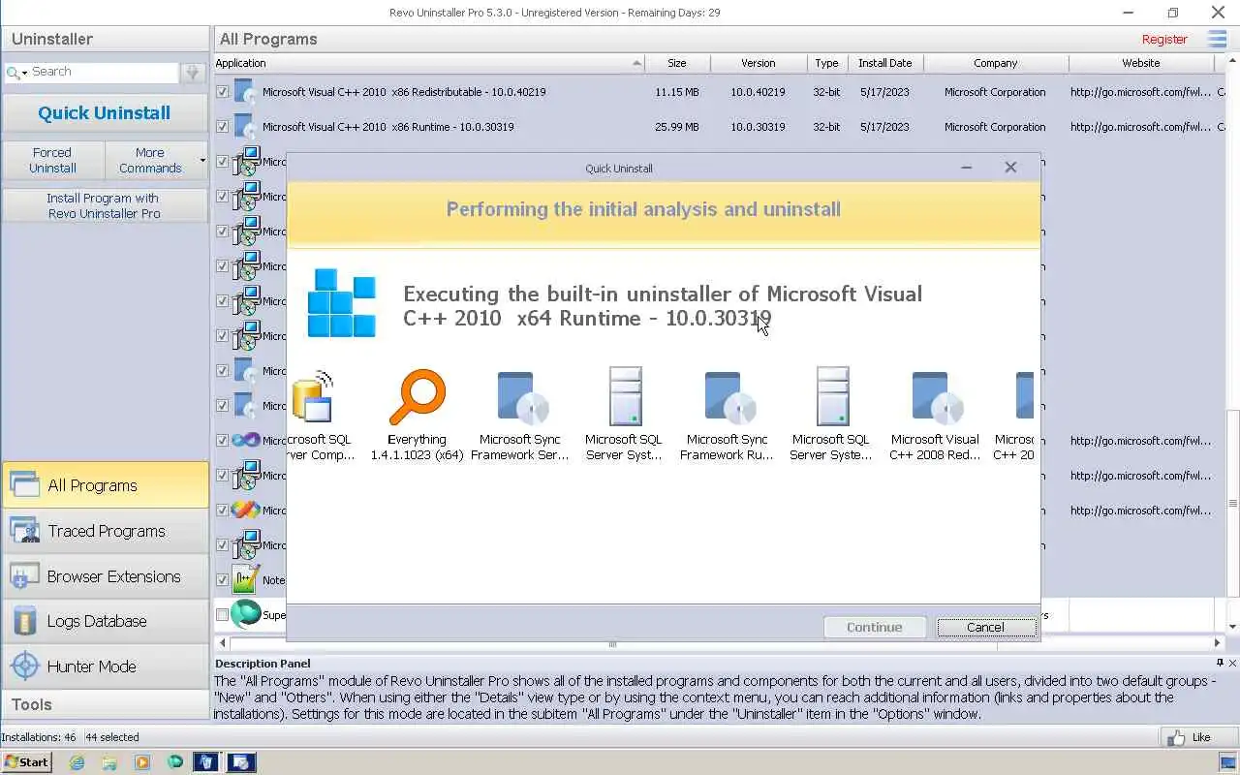Screen dimensions: 1240x775
Task: Click icon of x86 Redistributable 10.0.40219 row
Action: point(246,92)
